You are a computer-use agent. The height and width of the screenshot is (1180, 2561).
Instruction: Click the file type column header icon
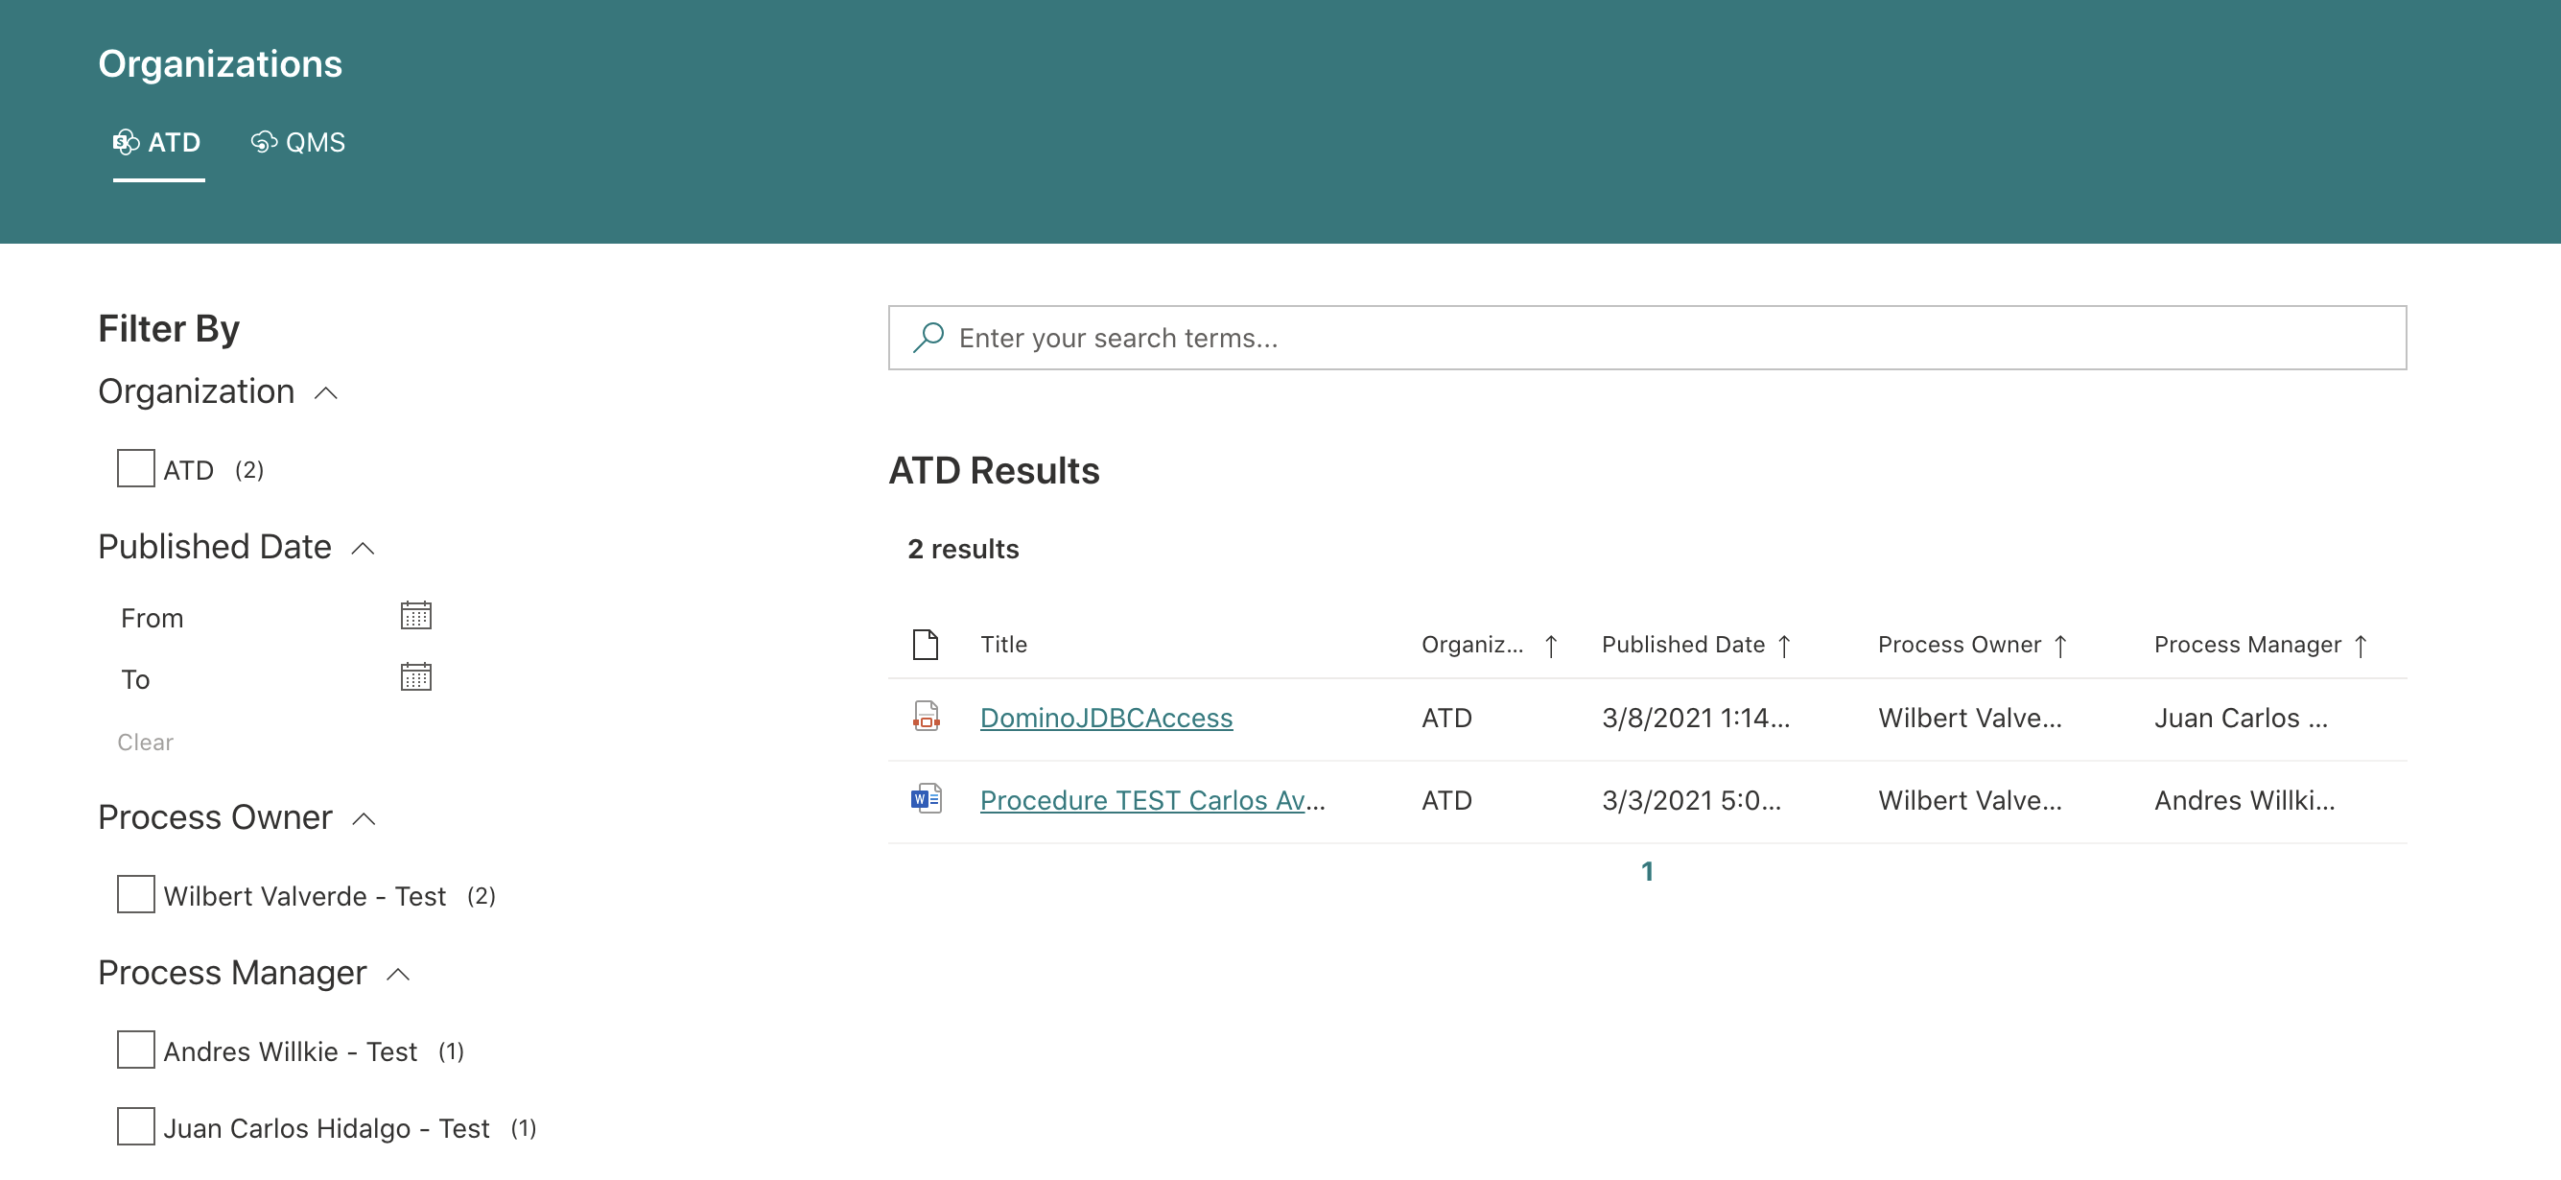926,644
